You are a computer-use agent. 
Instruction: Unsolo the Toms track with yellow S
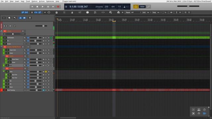tap(46, 72)
